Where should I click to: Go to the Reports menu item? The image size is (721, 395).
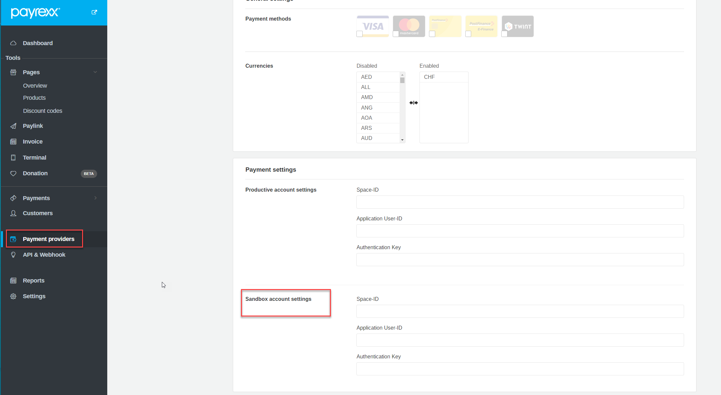click(33, 281)
